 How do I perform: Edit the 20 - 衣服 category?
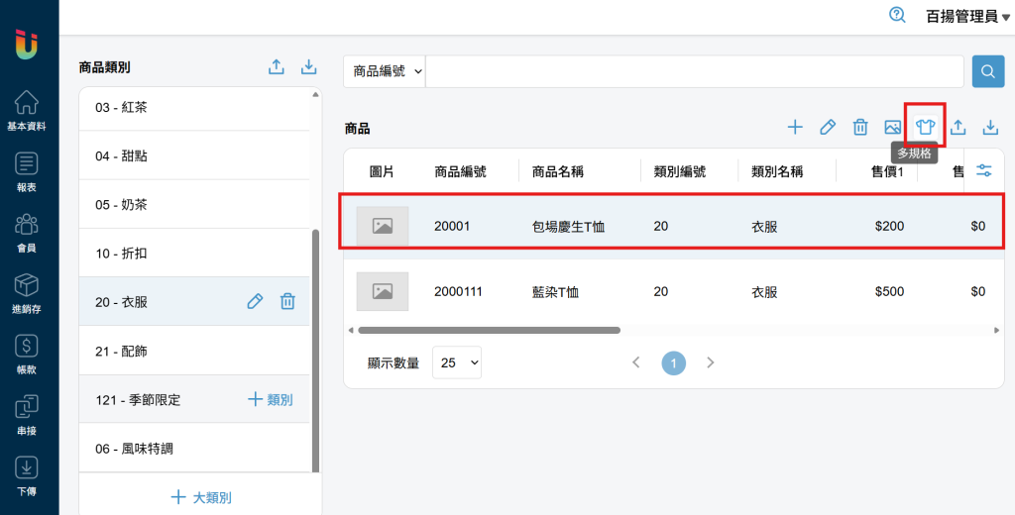(255, 301)
